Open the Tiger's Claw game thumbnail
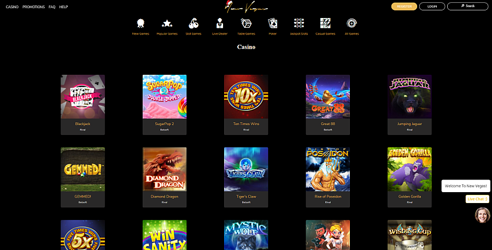This screenshot has width=492, height=250. click(246, 169)
